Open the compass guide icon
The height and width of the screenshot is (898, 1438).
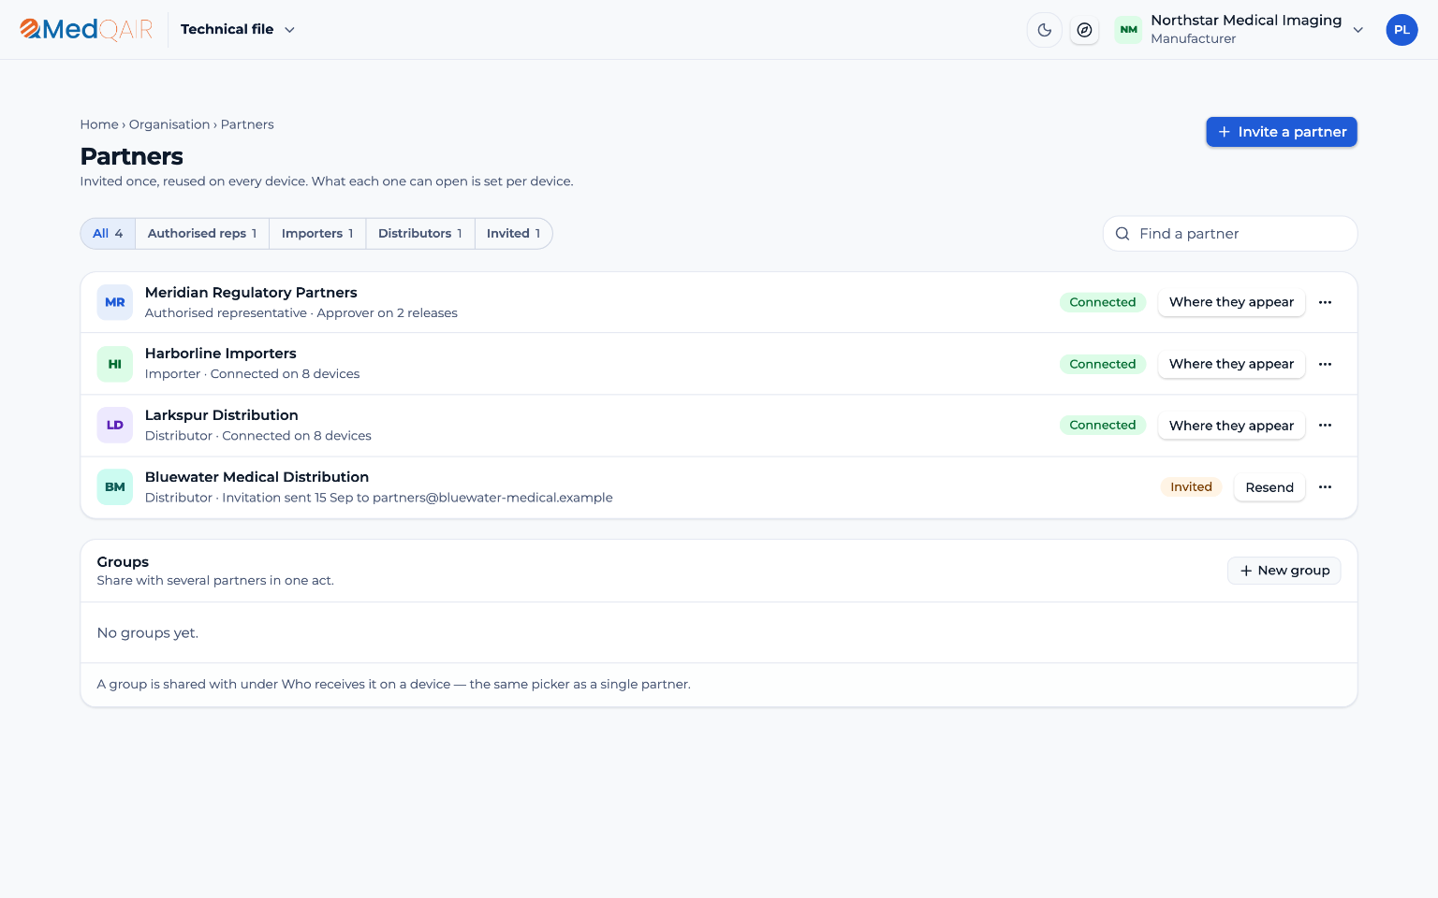pos(1084,30)
